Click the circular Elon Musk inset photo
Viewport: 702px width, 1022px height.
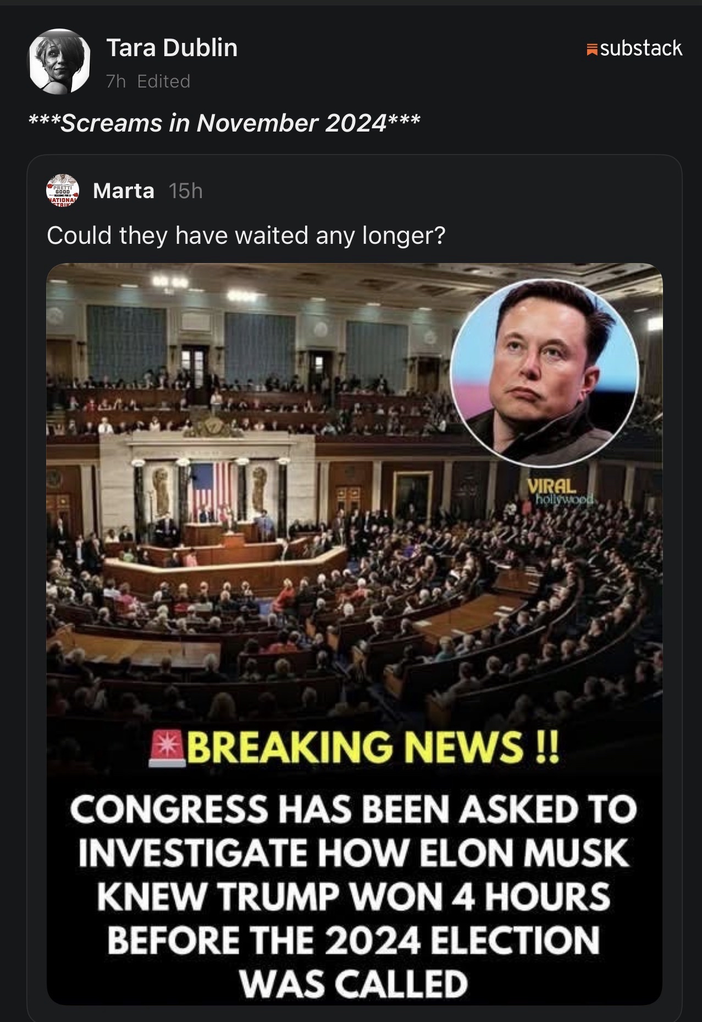[545, 373]
